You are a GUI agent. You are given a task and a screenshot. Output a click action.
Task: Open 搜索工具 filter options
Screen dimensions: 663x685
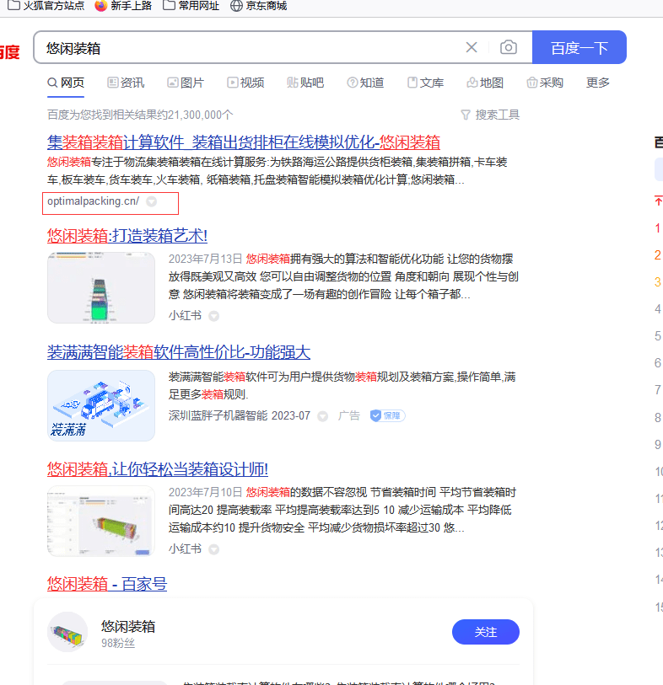click(490, 115)
